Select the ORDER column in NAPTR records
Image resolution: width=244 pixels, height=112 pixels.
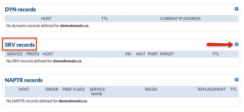pyautogui.click(x=52, y=89)
